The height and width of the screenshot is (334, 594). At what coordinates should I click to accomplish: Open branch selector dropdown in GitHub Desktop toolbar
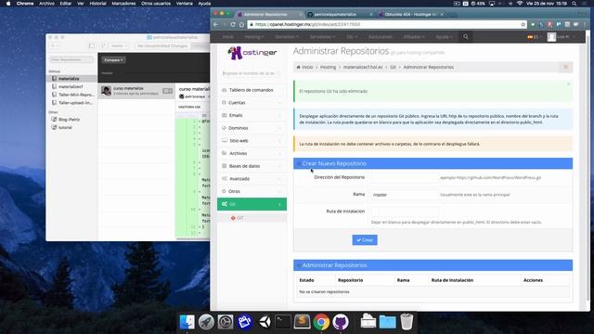point(119,45)
